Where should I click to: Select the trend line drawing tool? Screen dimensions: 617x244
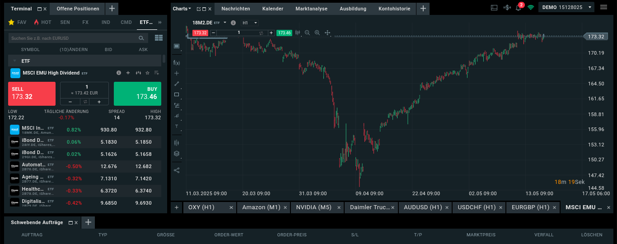(x=177, y=84)
